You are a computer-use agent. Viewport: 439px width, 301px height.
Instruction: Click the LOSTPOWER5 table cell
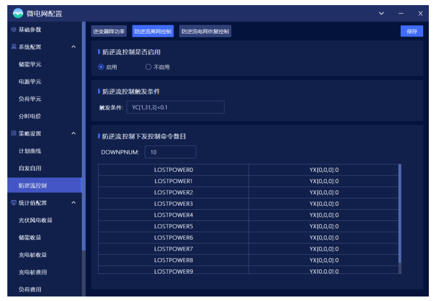(x=174, y=226)
